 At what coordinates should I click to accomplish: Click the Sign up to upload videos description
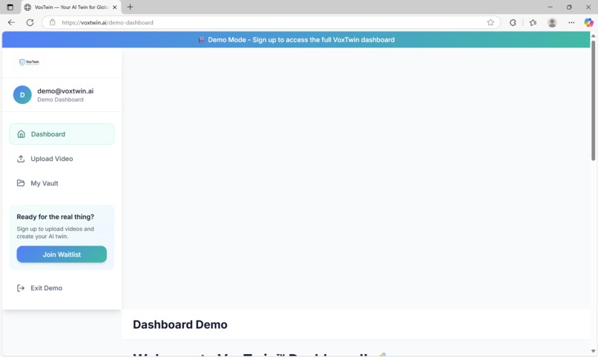56,232
